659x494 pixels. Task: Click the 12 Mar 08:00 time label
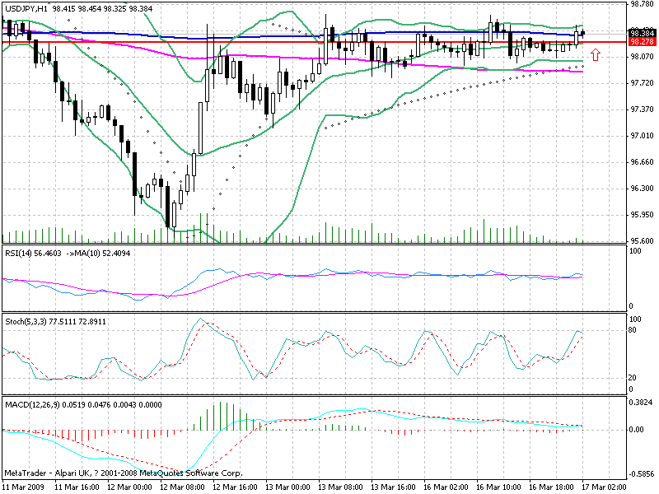pos(182,487)
